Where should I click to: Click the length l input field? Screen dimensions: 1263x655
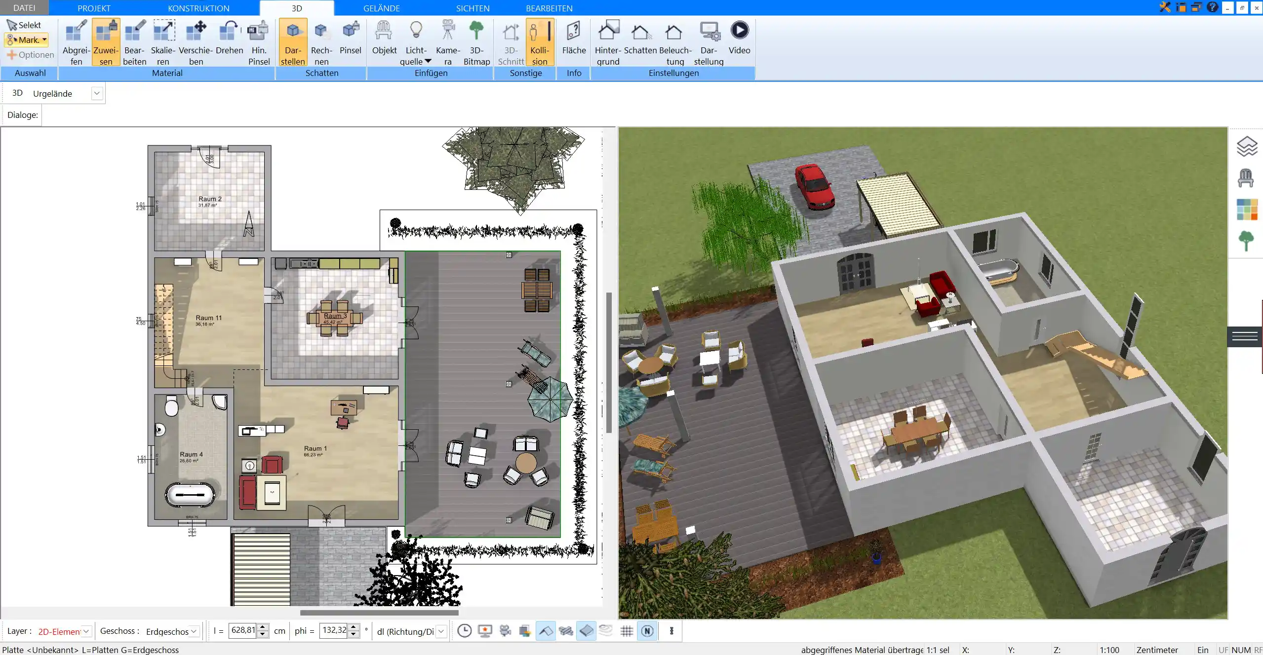[x=242, y=630]
